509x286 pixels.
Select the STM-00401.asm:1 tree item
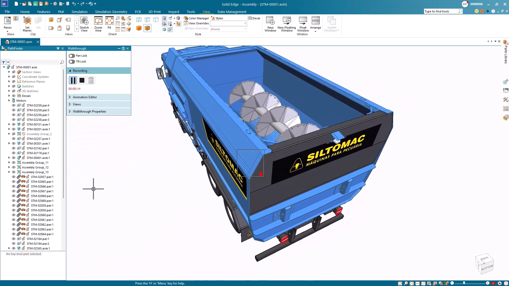(x=38, y=158)
